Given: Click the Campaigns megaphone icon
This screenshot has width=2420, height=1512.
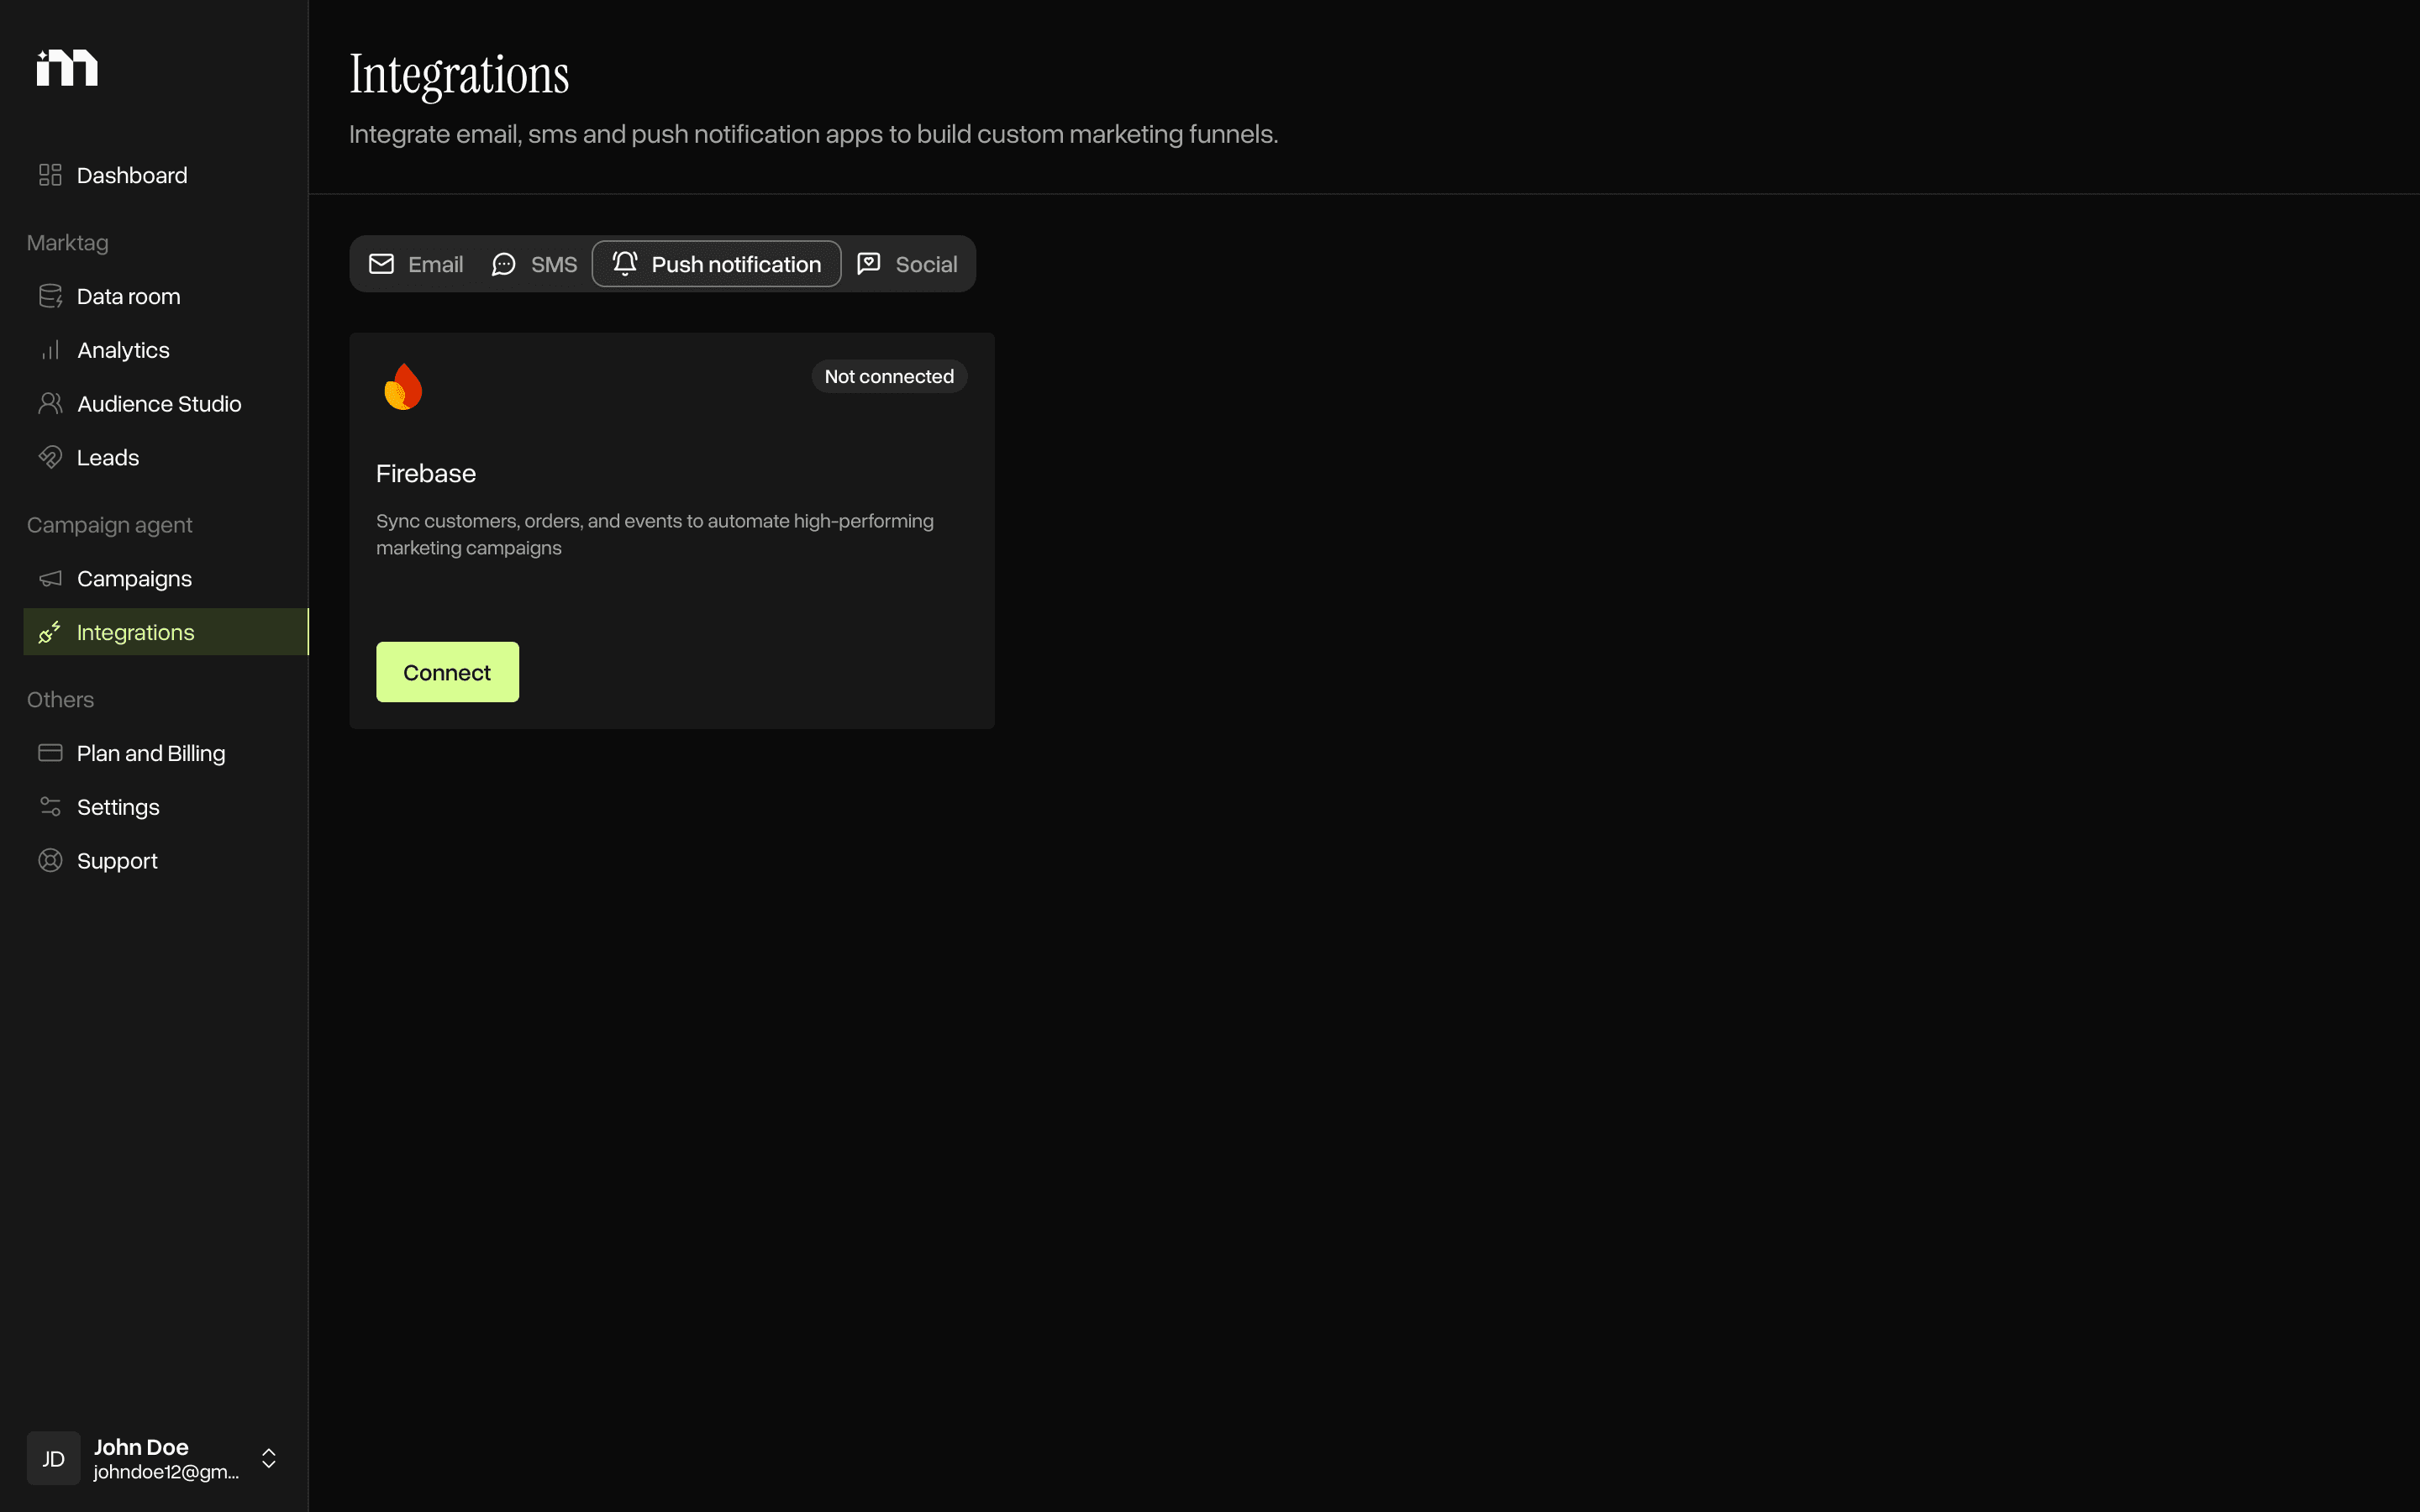Looking at the screenshot, I should (50, 578).
